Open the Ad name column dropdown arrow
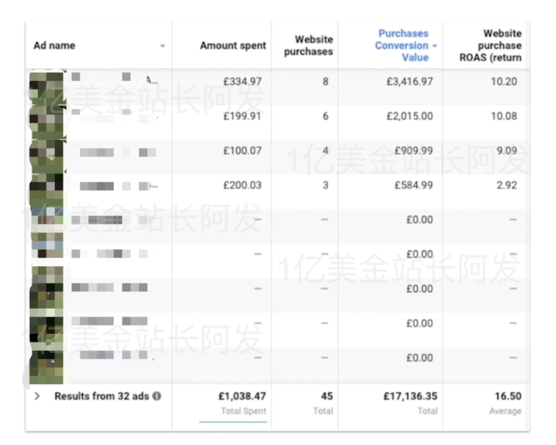This screenshot has width=556, height=445. click(163, 46)
